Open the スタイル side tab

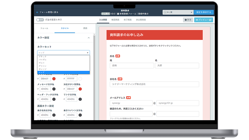pyautogui.click(x=65, y=28)
